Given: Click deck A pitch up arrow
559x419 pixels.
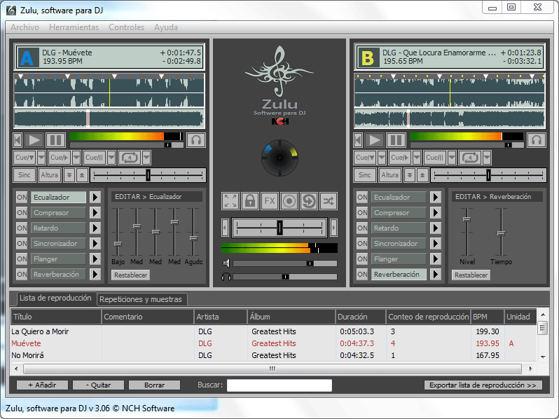Looking at the screenshot, I should coord(82,175).
